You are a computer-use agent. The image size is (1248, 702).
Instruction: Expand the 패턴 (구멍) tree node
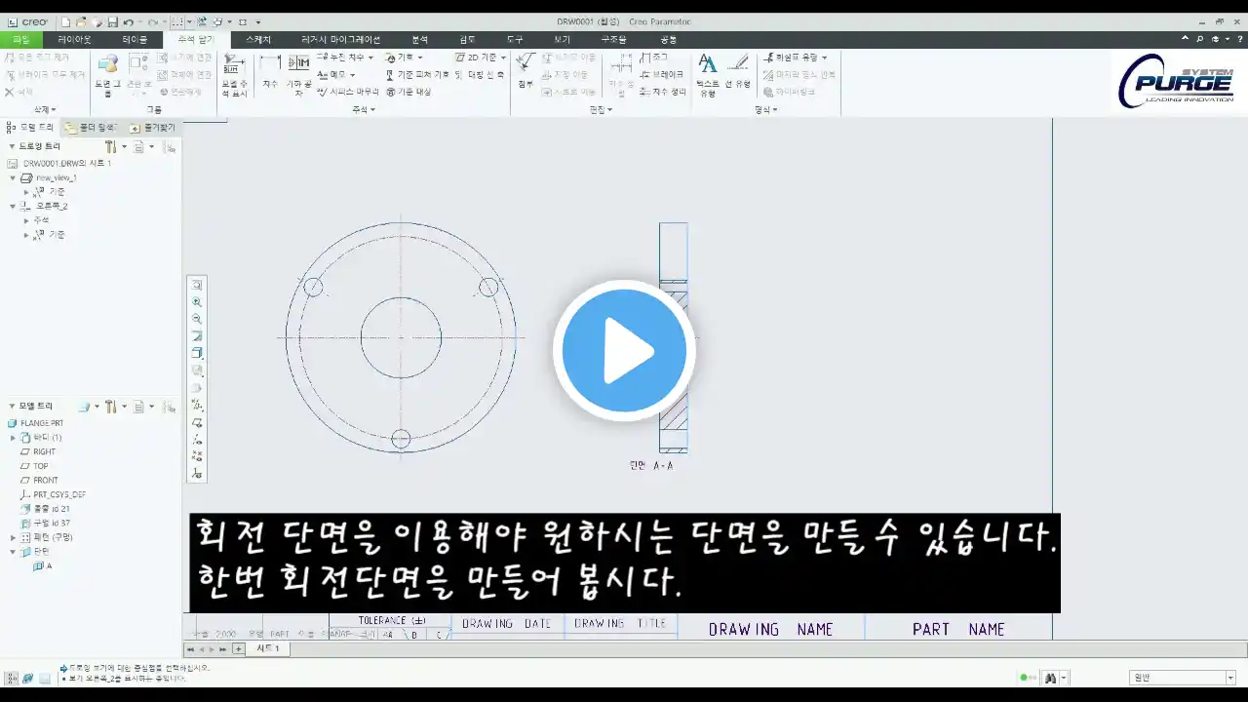13,537
